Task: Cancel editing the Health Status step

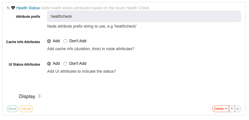Action: (x=26, y=109)
